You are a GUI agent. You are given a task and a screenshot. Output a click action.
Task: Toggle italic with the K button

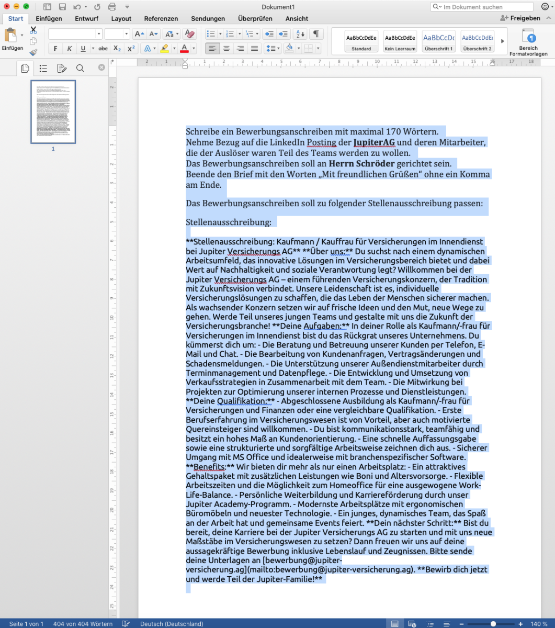click(x=69, y=49)
